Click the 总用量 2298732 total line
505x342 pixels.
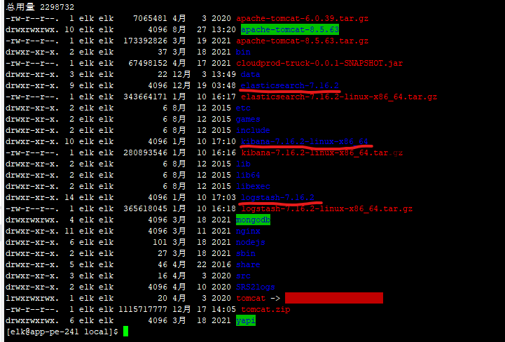(40, 7)
